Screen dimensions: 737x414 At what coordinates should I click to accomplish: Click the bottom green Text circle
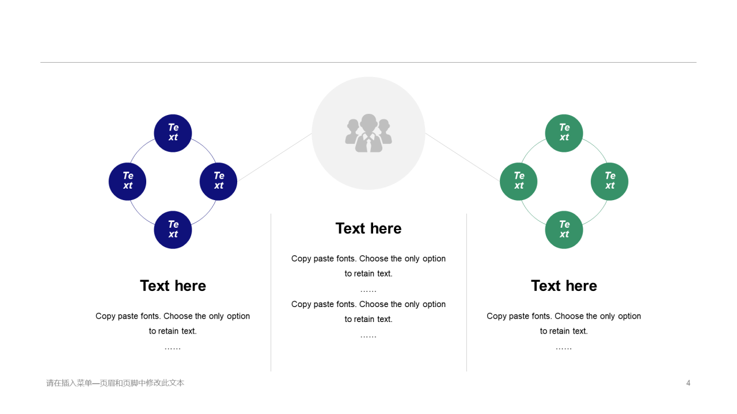coord(564,230)
